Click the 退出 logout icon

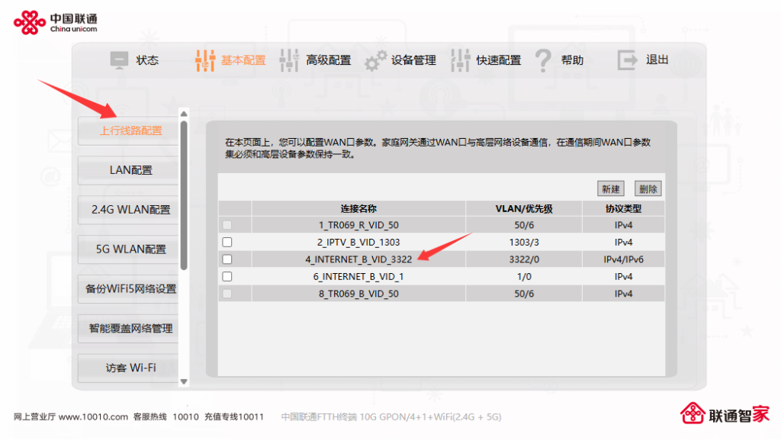[x=627, y=60]
